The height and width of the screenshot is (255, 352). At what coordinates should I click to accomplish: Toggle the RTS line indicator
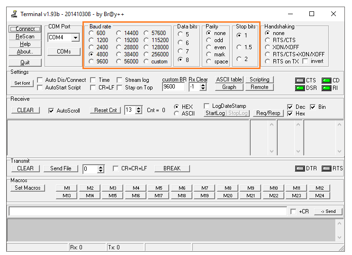coord(326,168)
